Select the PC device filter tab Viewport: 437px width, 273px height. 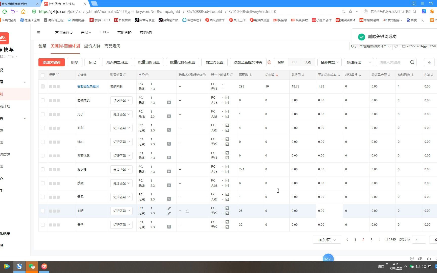coord(294,62)
